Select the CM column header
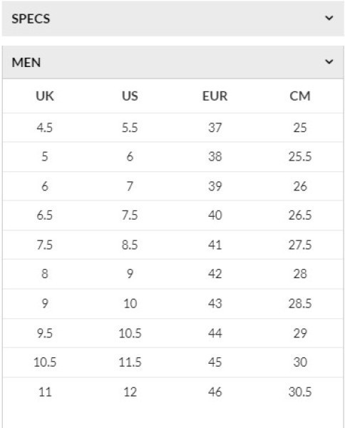345x428 pixels. click(300, 96)
